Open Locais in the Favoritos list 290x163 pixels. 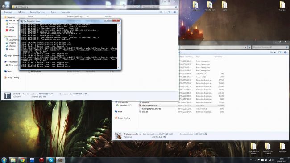(x=10, y=27)
